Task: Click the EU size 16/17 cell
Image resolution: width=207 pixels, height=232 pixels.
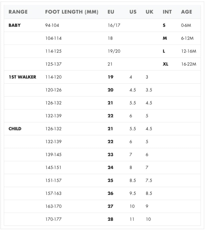Action: (114, 25)
